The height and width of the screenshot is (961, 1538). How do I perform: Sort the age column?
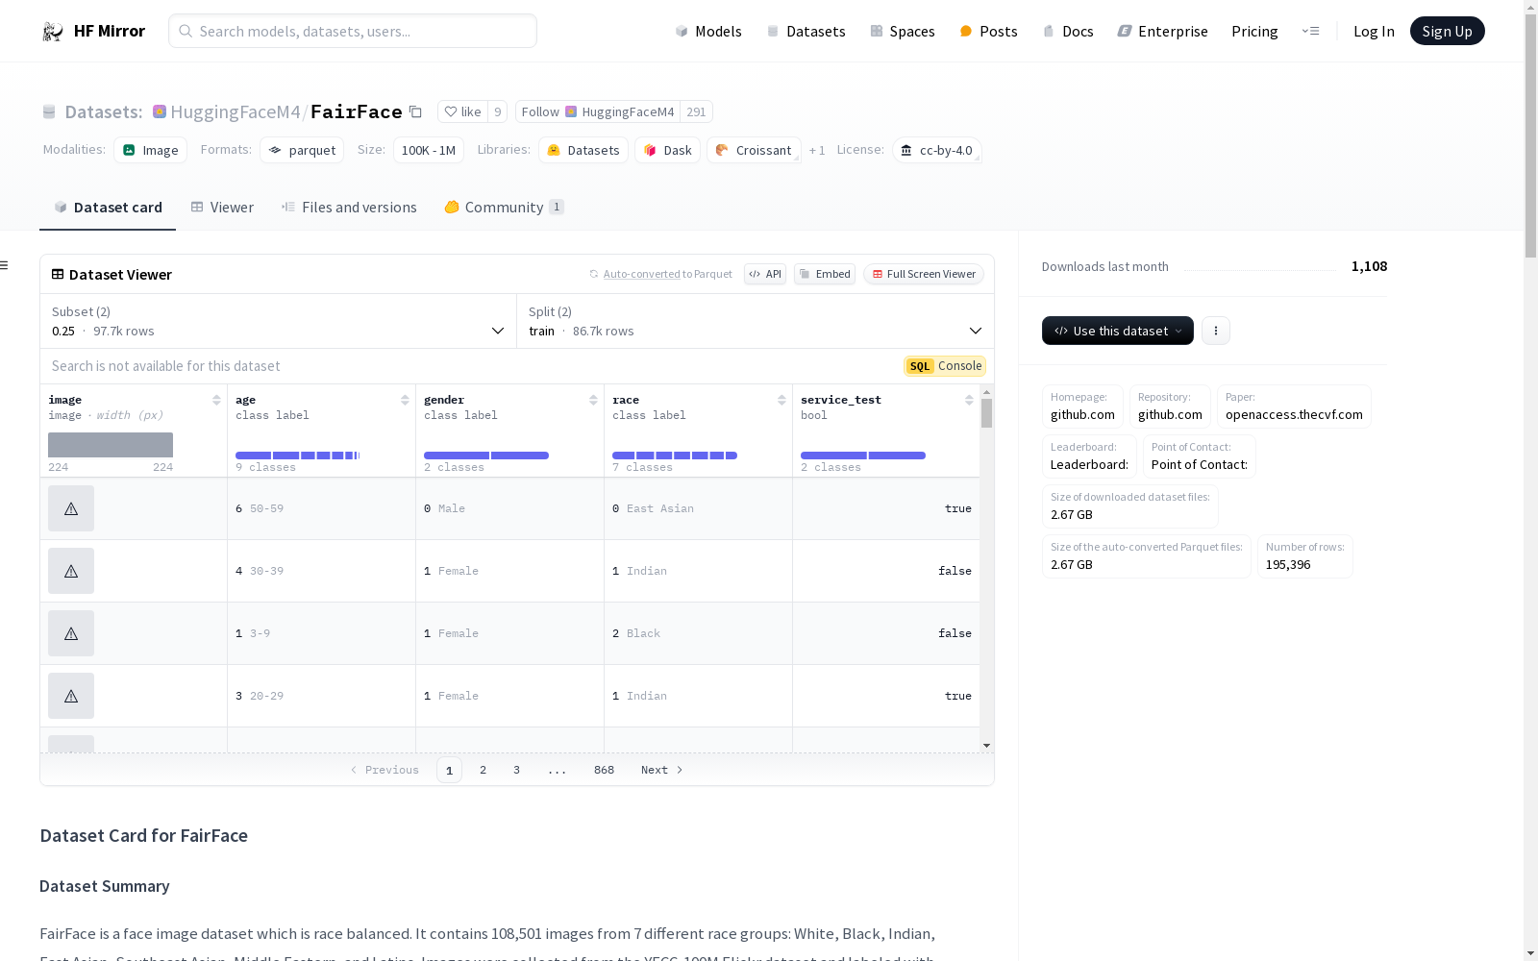point(405,400)
